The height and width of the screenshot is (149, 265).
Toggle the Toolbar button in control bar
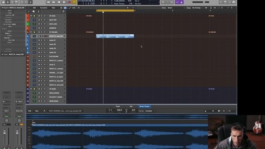tap(17, 2)
